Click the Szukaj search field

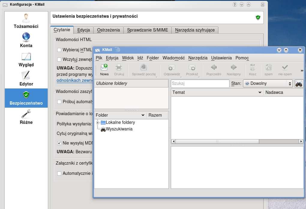[x=200, y=84]
